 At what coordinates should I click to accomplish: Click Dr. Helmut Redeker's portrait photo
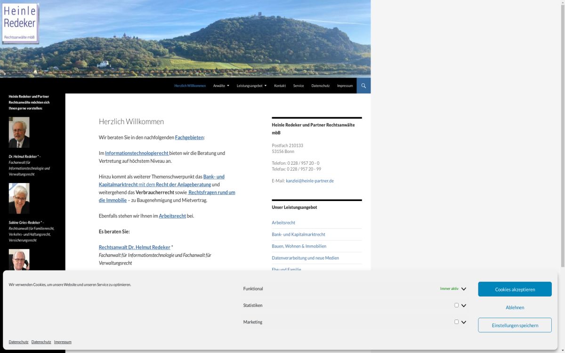19,132
